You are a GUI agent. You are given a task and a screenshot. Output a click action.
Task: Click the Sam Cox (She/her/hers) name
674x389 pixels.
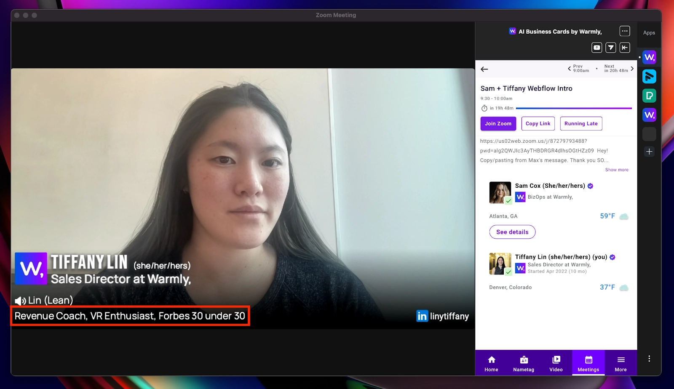(x=550, y=186)
